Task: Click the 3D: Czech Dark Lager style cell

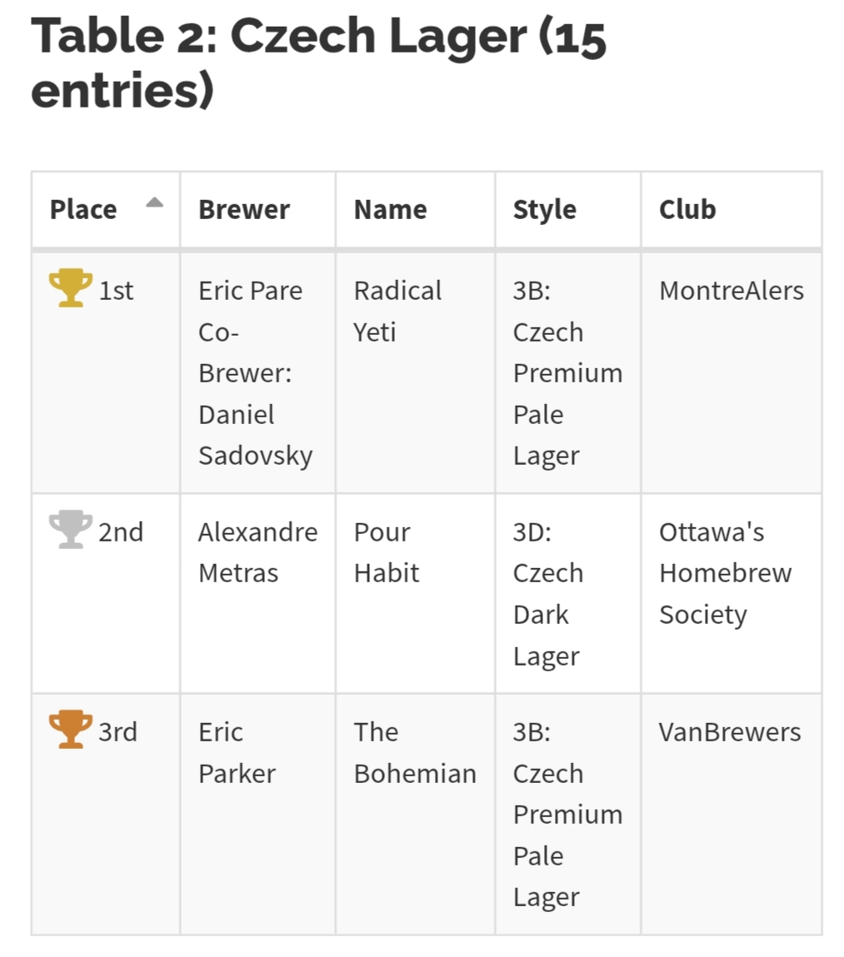Action: [x=547, y=594]
